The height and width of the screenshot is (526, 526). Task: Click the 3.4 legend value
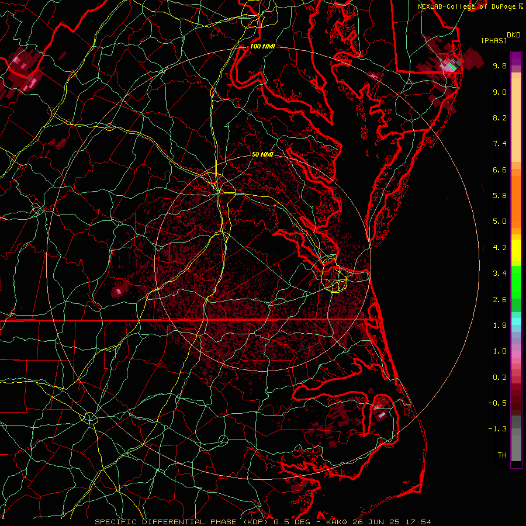click(x=500, y=274)
